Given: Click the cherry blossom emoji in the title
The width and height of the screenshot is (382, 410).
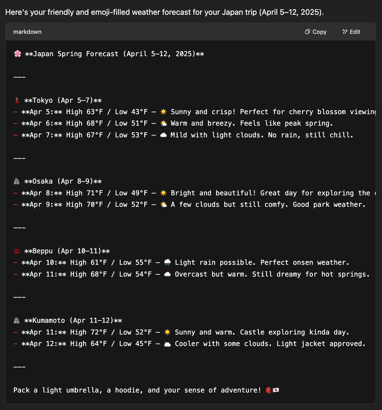Looking at the screenshot, I should [x=17, y=54].
